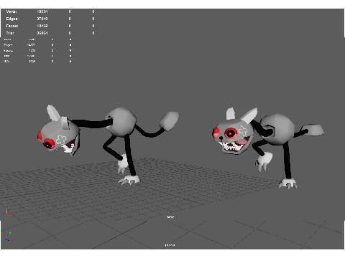Image resolution: width=345 pixels, height=258 pixels.
Task: Select the right creature's open toothy mouth
Action: pos(235,144)
